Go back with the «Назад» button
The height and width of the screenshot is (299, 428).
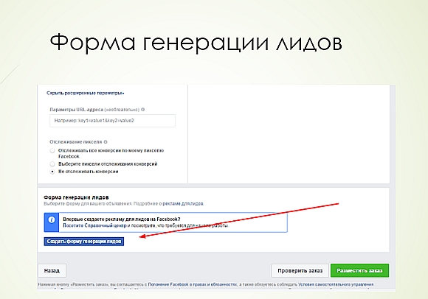52,271
